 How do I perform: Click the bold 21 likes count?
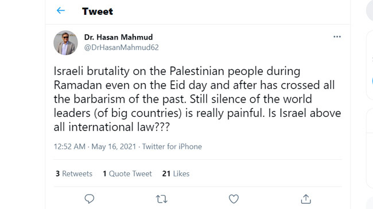click(166, 173)
